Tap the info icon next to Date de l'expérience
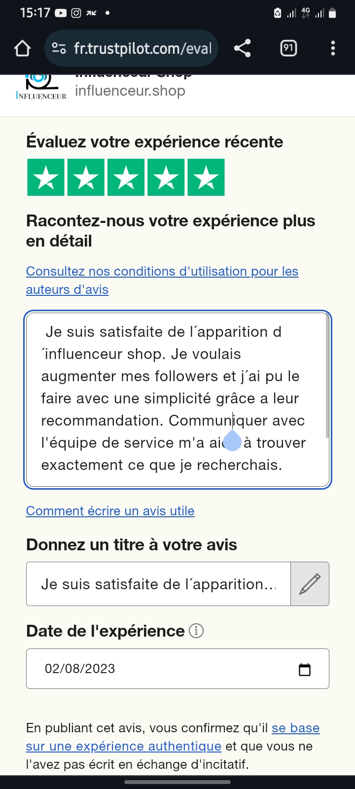 tap(196, 631)
